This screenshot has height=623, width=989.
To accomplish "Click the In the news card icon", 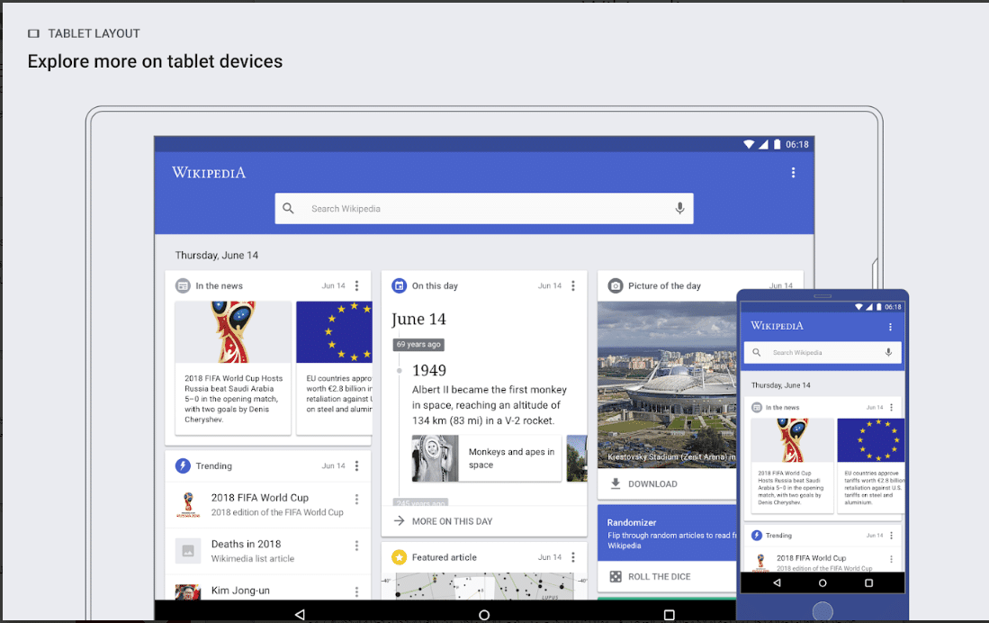I will click(183, 285).
